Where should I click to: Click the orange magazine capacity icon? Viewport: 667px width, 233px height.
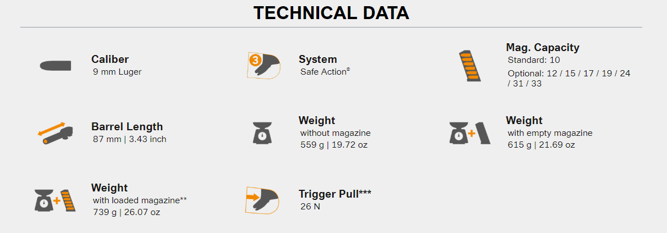coord(470,66)
